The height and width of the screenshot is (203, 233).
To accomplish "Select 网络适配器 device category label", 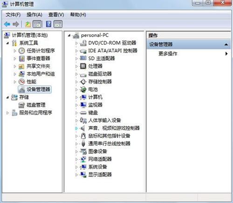I will [100, 159].
